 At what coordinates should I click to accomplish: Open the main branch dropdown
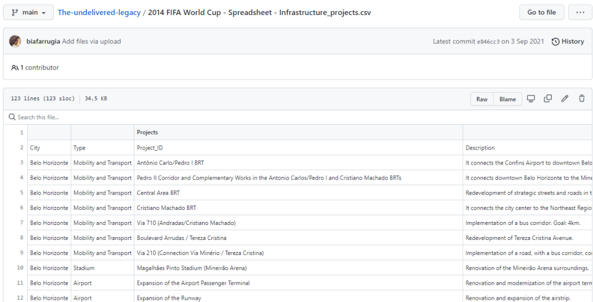(28, 12)
